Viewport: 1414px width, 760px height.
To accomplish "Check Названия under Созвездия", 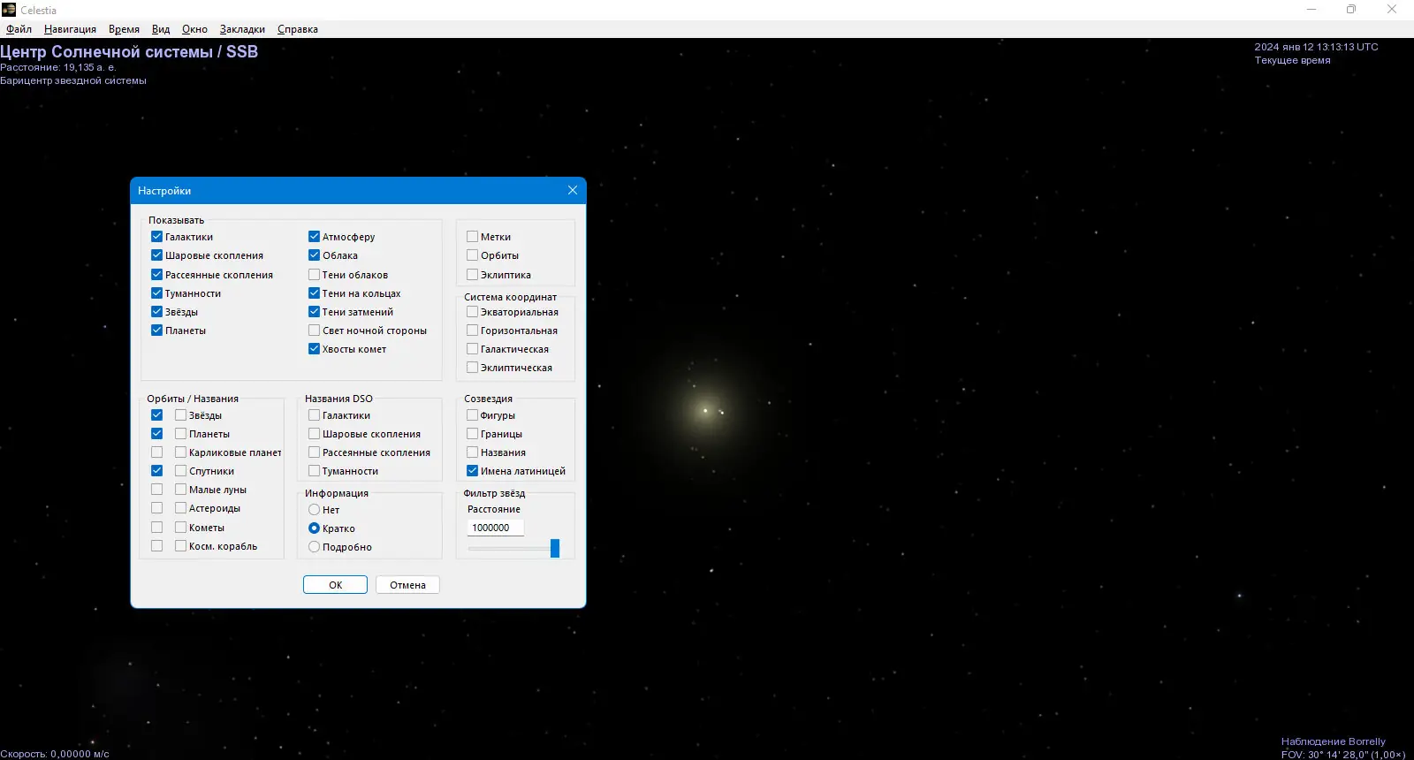I will tap(472, 452).
